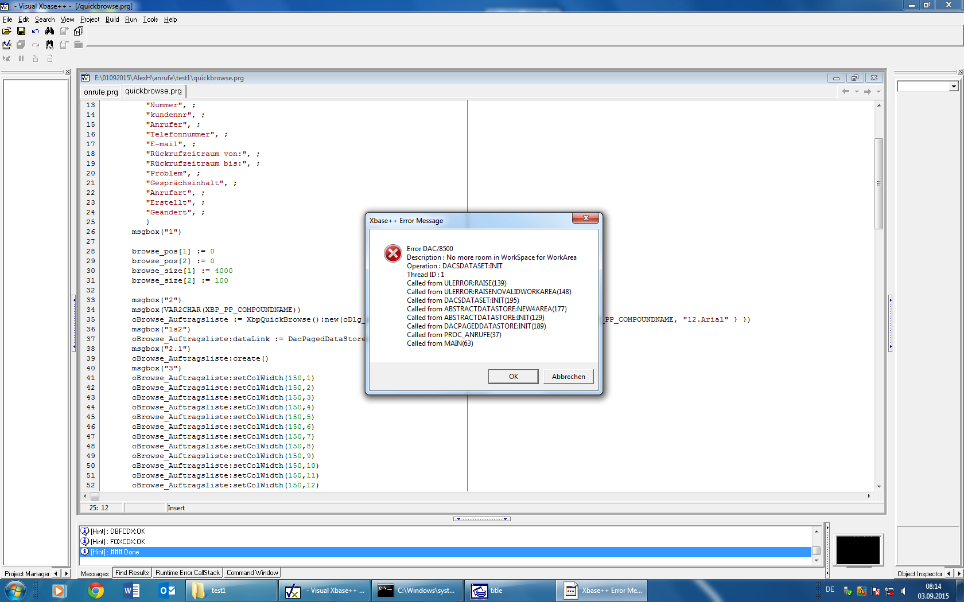The width and height of the screenshot is (964, 602).
Task: Click the grayed step-over debugger icon
Action: (50, 58)
